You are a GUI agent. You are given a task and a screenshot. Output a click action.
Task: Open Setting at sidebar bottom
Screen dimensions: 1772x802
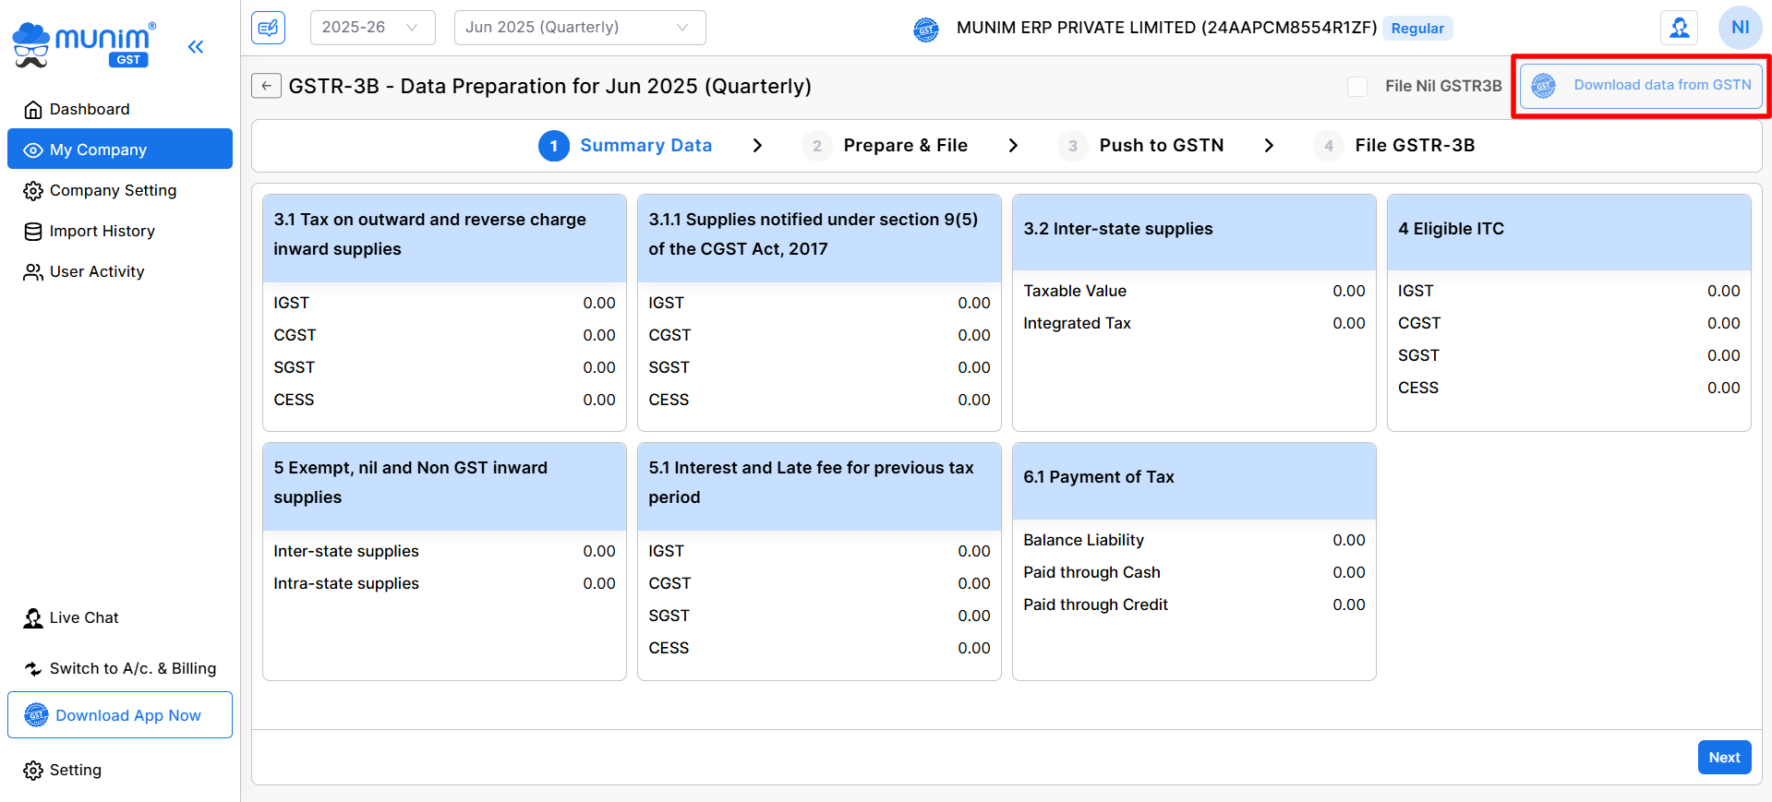click(x=120, y=771)
